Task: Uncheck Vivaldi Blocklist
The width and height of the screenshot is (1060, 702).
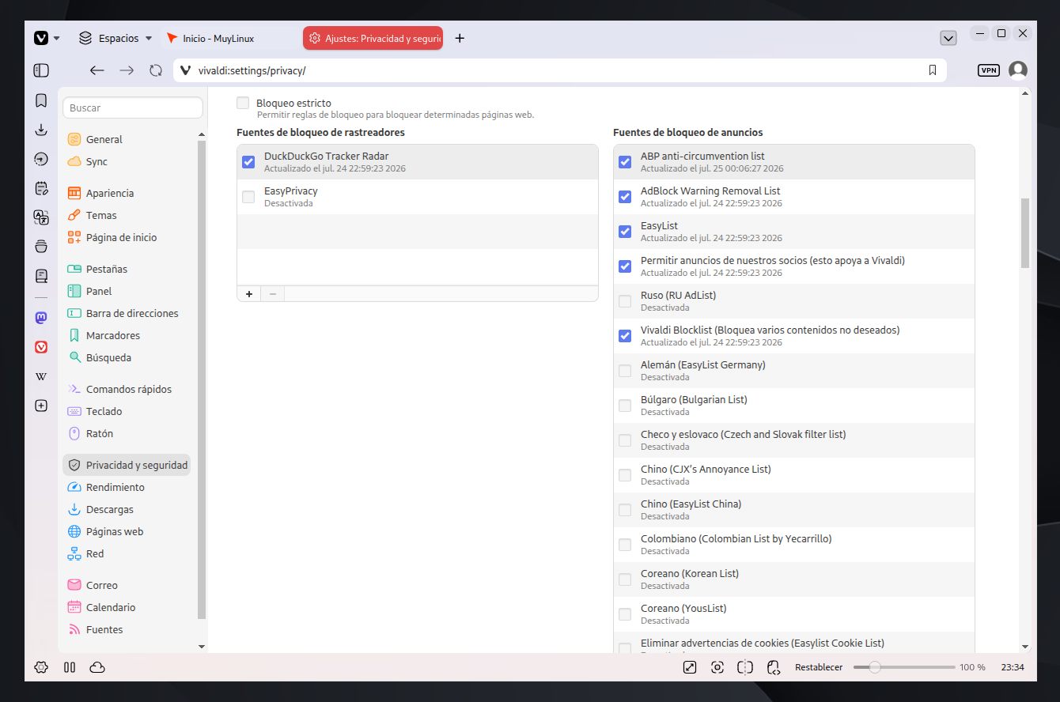Action: point(625,336)
